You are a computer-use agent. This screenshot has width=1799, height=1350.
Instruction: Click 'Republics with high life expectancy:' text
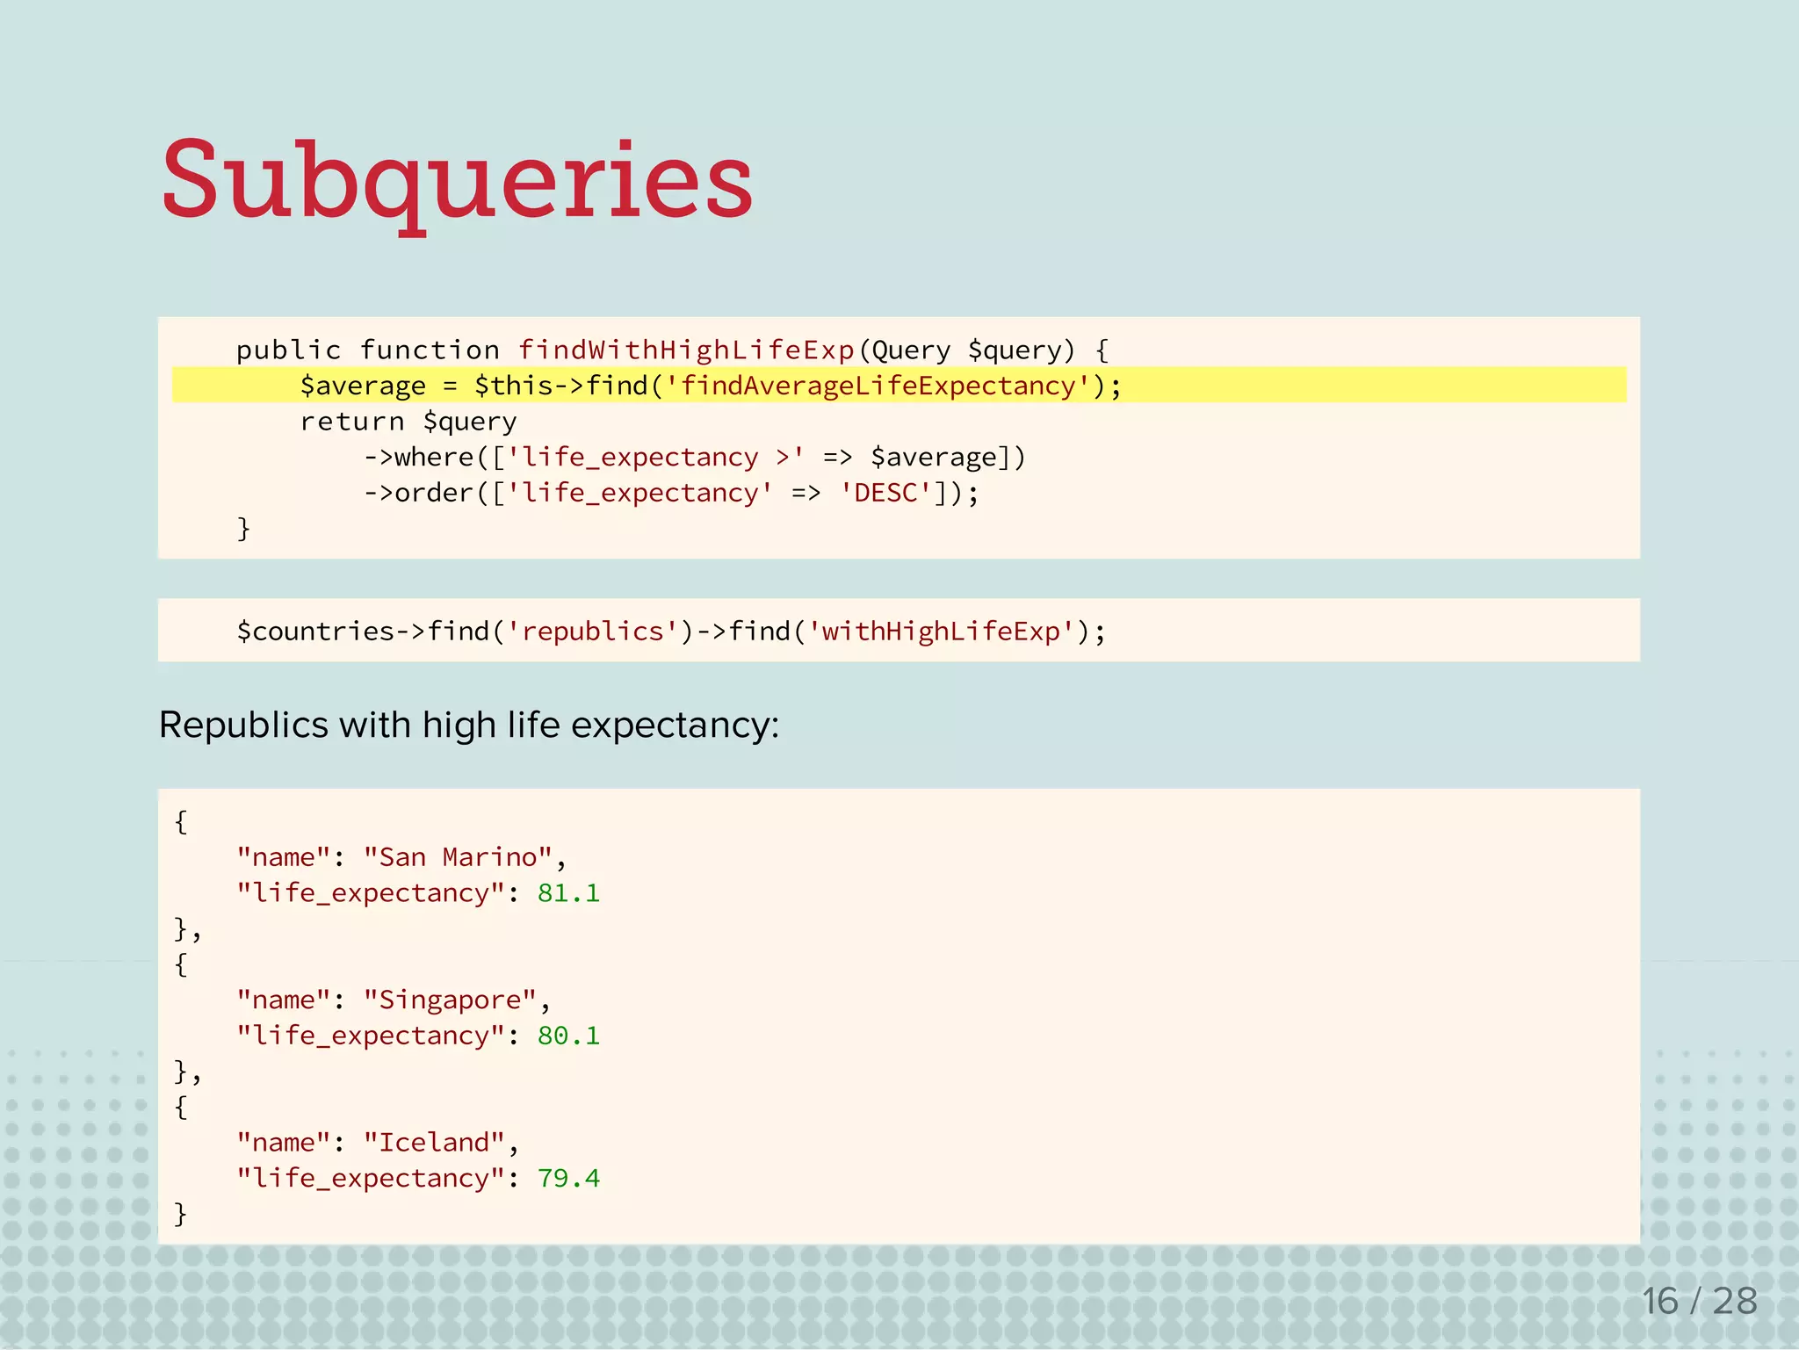(x=469, y=726)
